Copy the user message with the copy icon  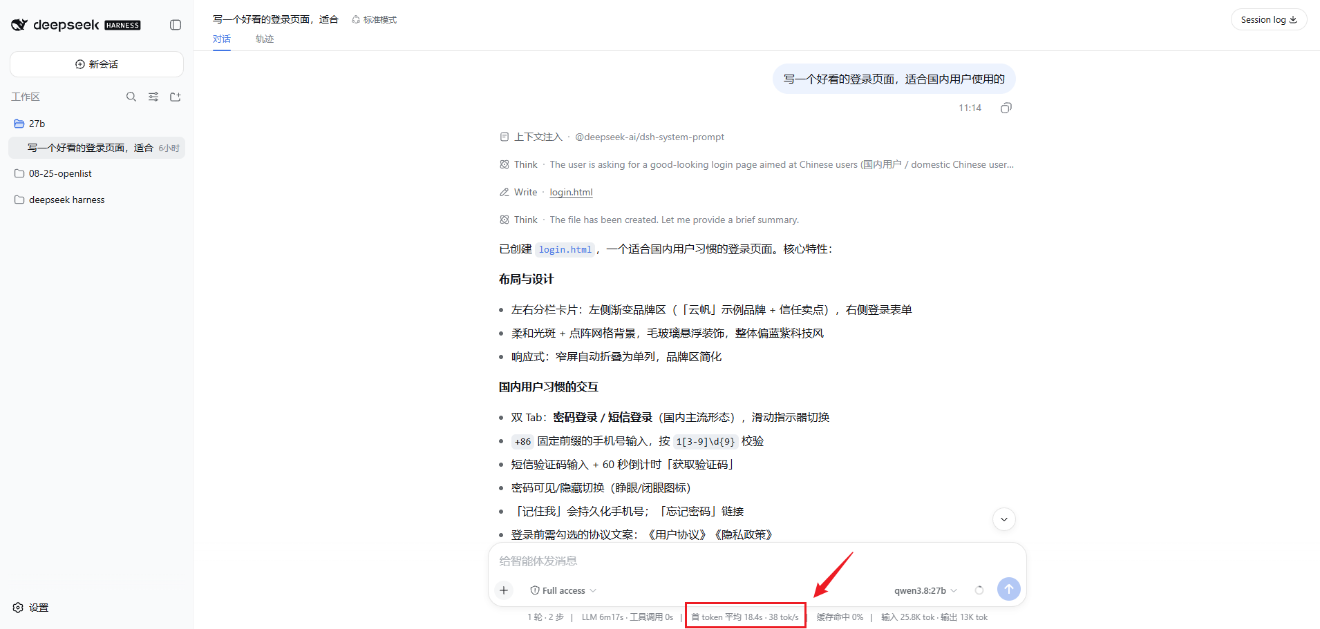click(1006, 108)
